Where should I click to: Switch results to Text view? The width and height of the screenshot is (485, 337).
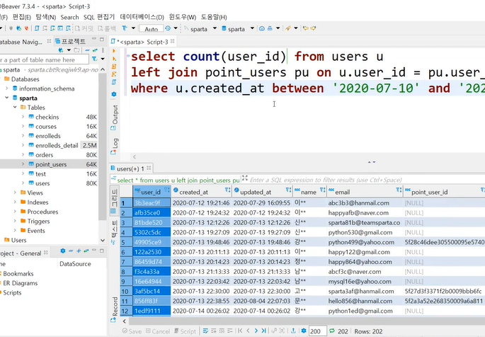[114, 232]
